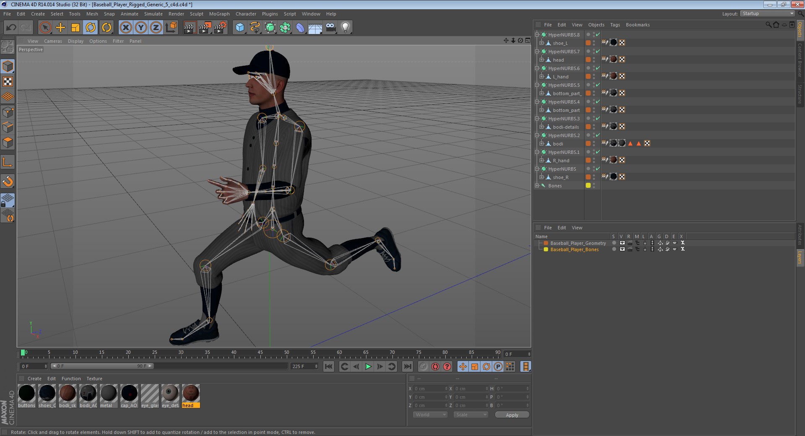Open Object Manager Tags menu

[615, 25]
